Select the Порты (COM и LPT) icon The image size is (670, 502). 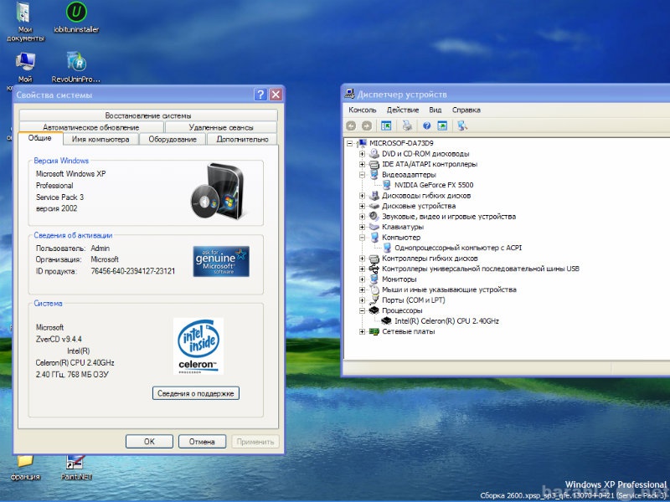coord(374,300)
